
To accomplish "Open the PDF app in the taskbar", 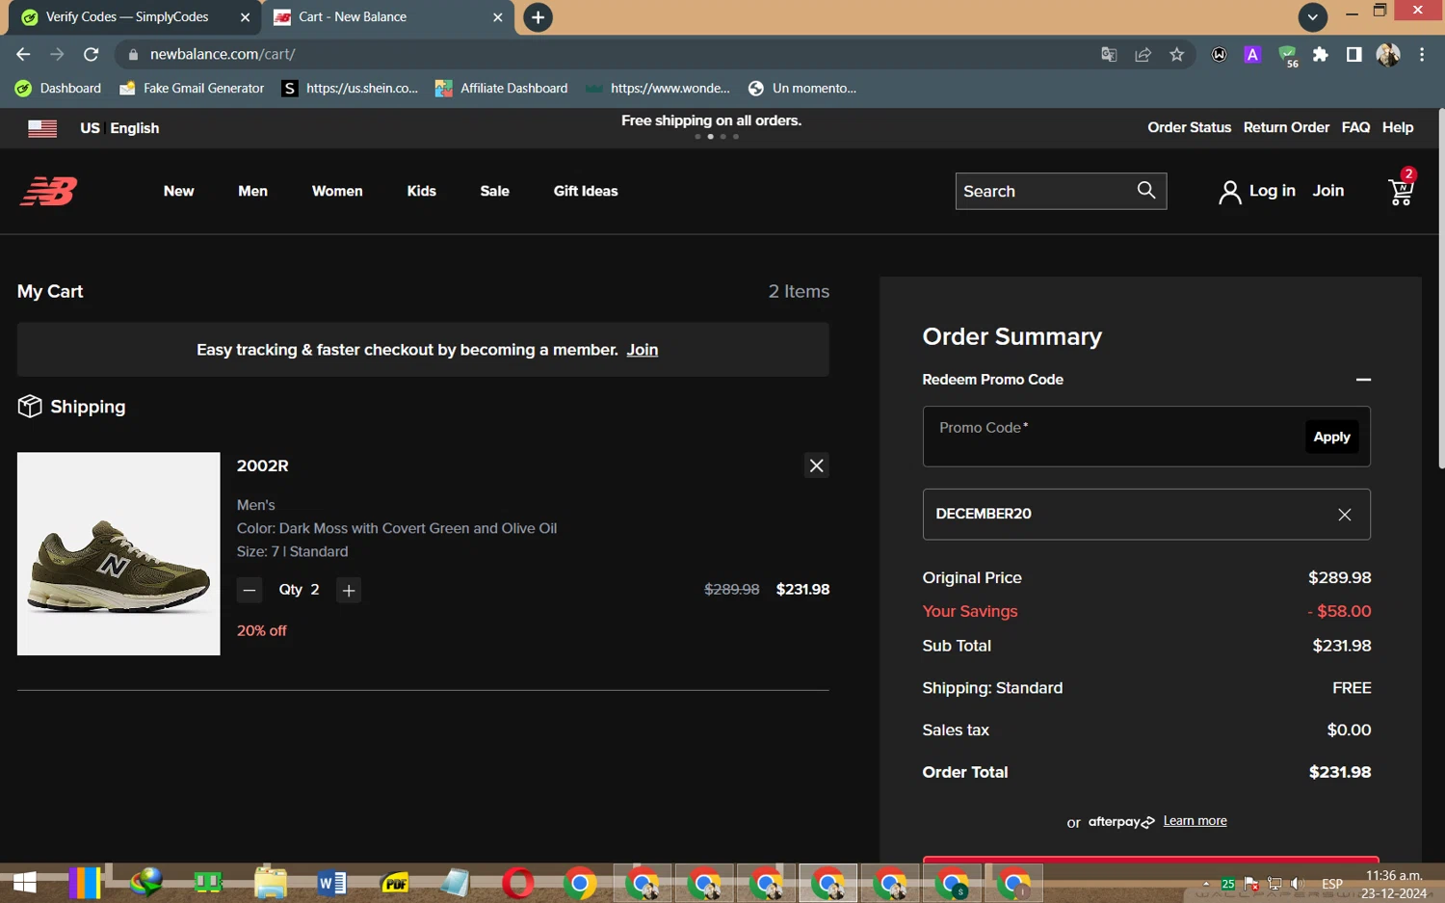I will pyautogui.click(x=395, y=883).
